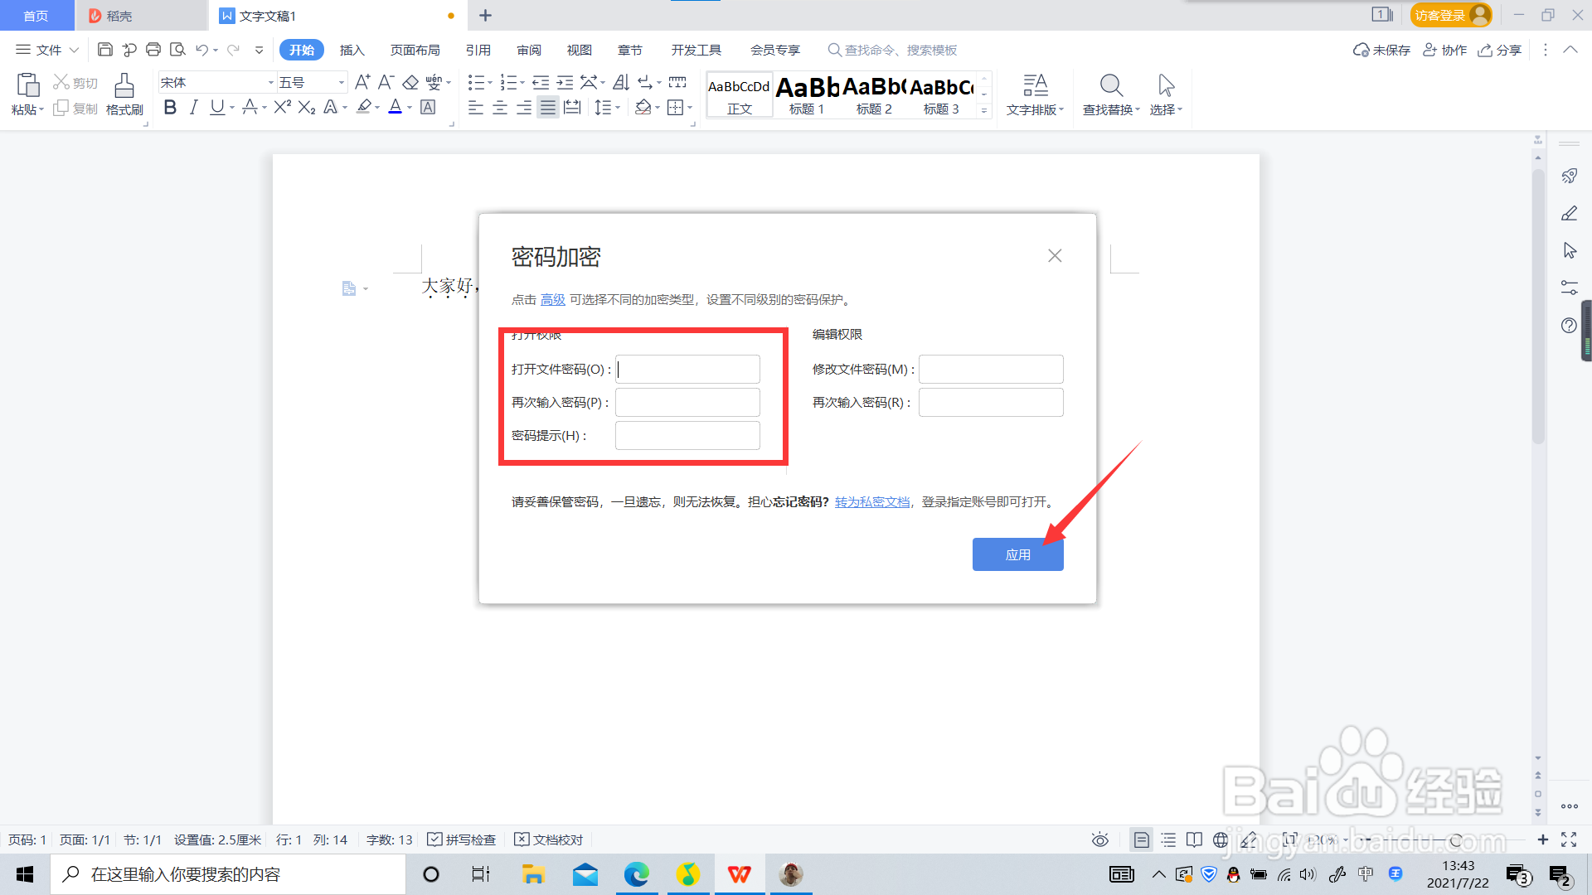Click the Print icon in quick toolbar
The height and width of the screenshot is (895, 1592).
153,50
